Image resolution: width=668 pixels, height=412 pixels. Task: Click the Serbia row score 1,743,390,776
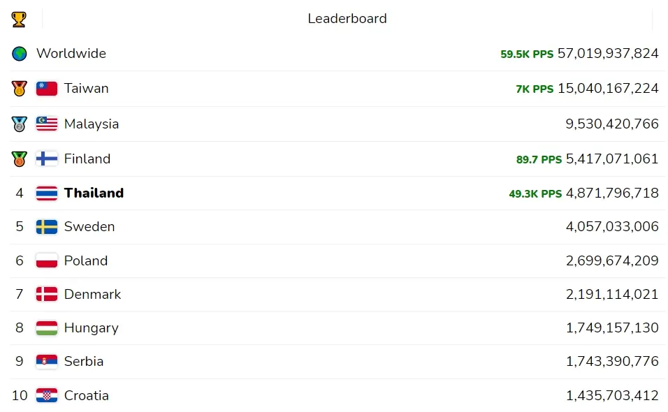coord(612,362)
